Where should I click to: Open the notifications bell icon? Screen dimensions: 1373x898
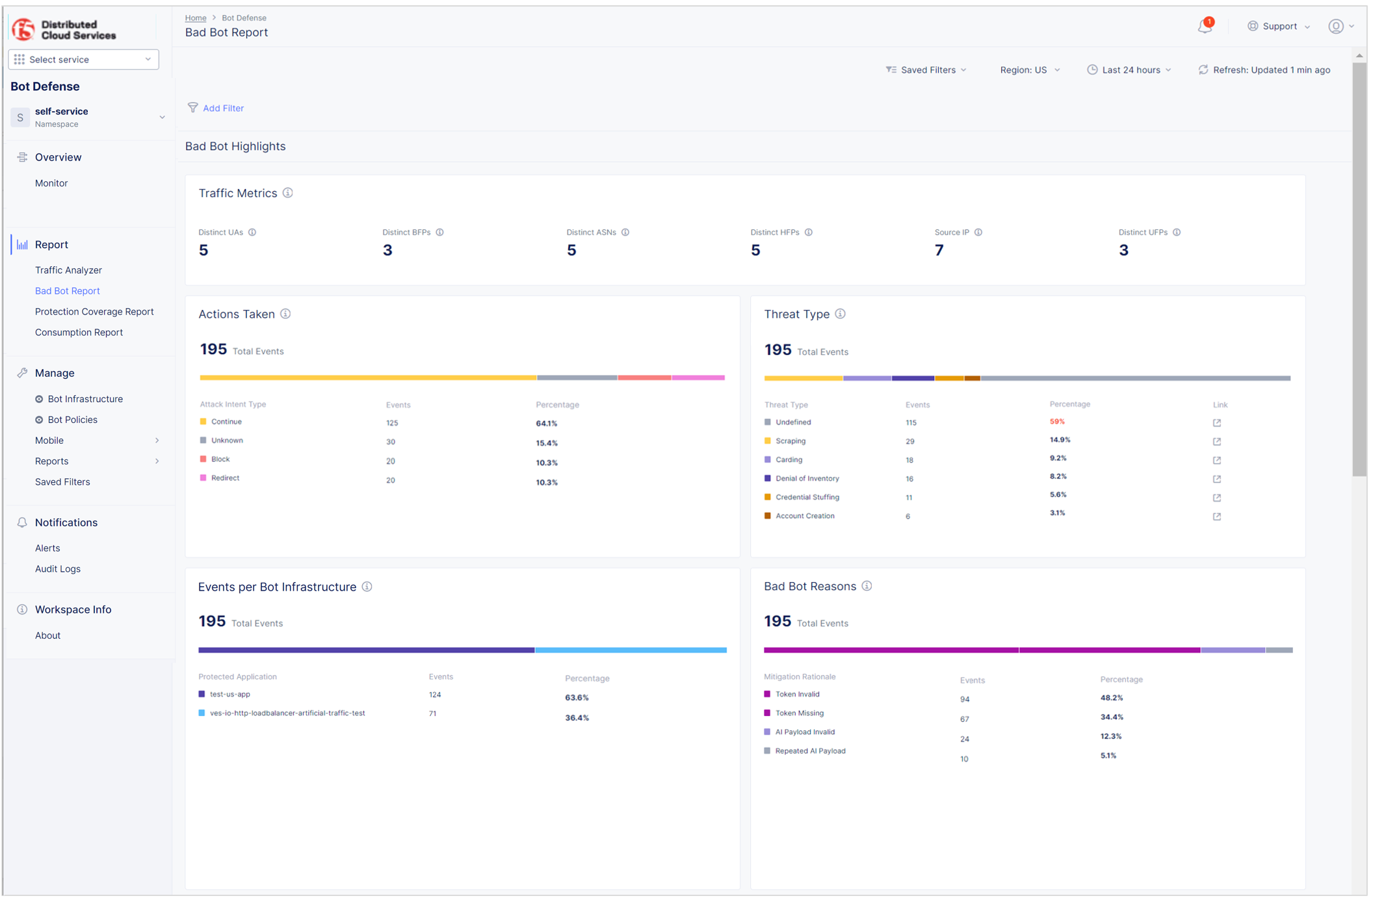click(x=1205, y=26)
